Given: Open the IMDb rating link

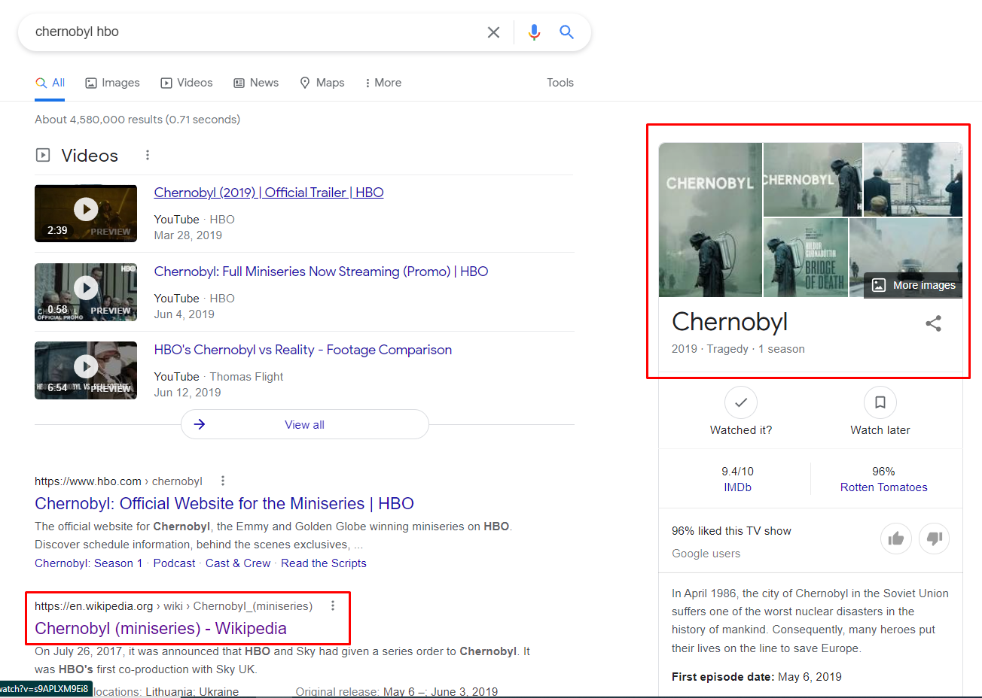Looking at the screenshot, I should click(x=737, y=487).
